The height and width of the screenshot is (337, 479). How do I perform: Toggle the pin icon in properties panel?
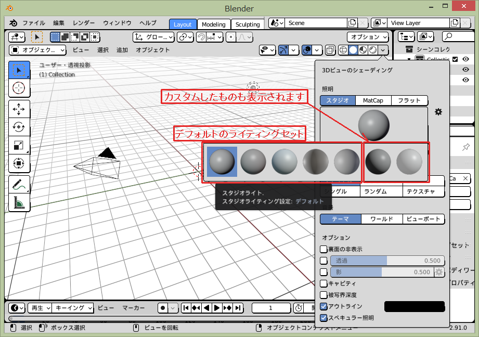pos(465,147)
